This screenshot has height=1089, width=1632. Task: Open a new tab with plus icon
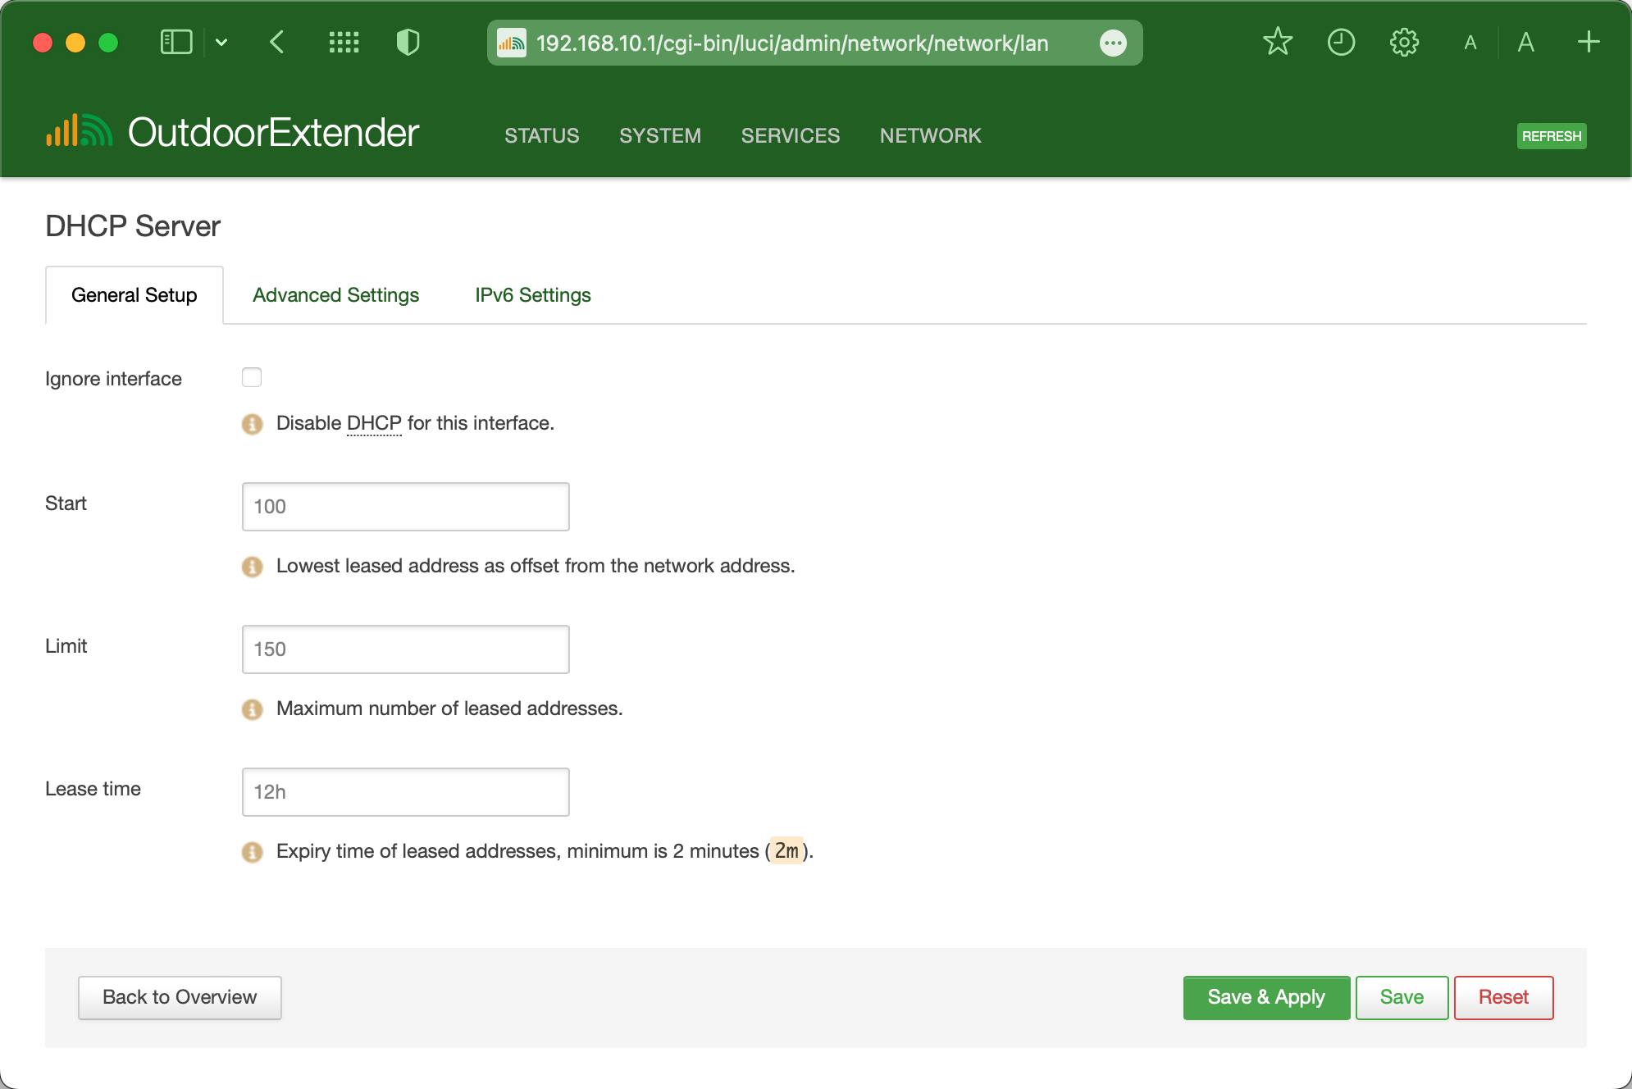click(1589, 42)
